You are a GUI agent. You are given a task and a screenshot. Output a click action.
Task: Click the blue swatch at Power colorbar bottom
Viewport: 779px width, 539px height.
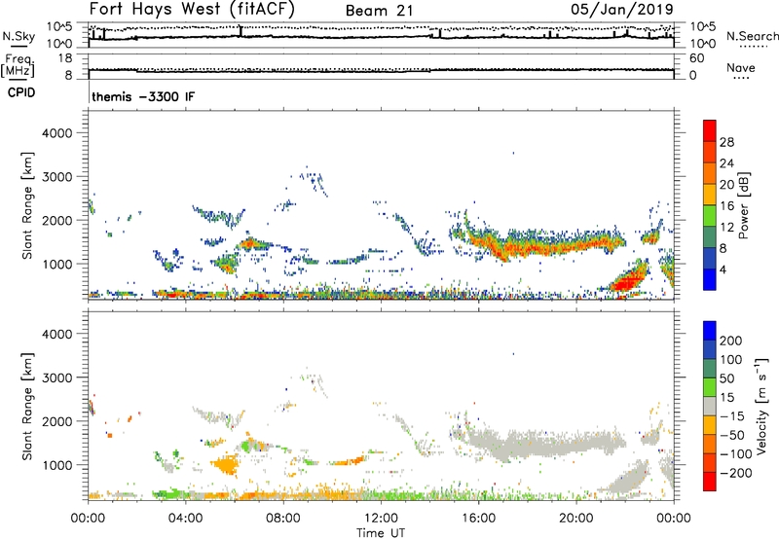point(710,279)
